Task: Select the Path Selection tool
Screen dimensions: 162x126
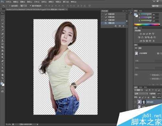Action: tap(2, 68)
